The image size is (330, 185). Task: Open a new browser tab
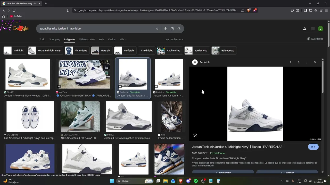pyautogui.click(x=46, y=3)
